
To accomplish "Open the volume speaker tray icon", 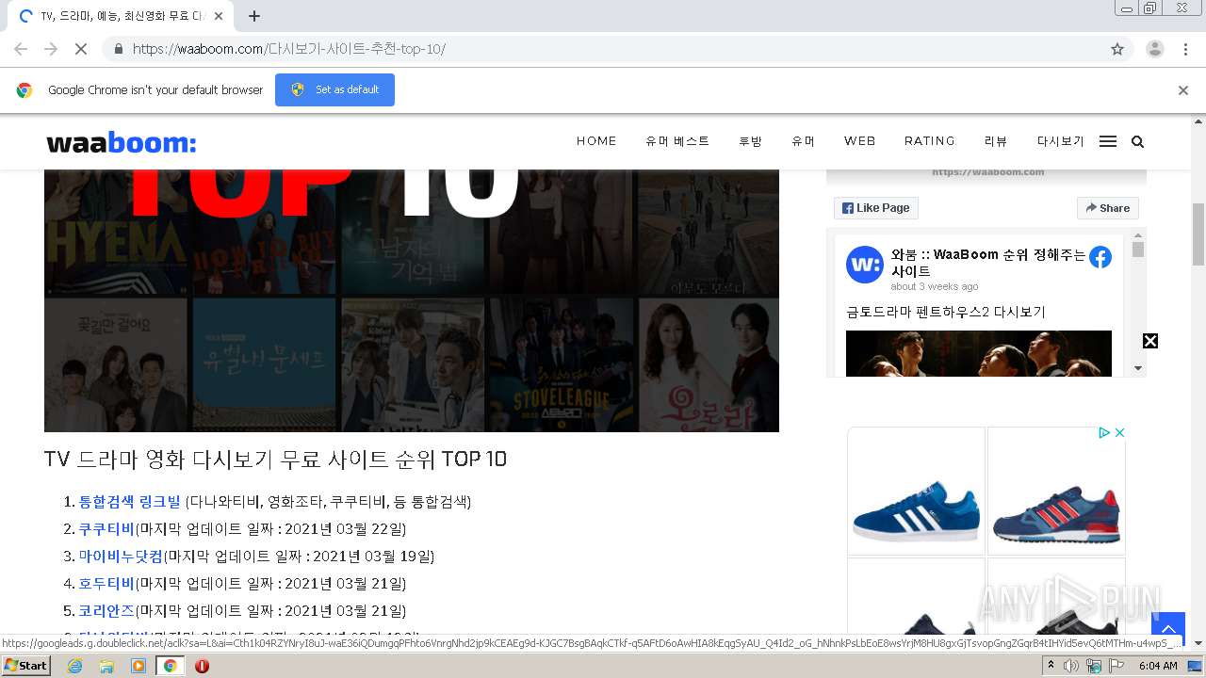I will point(1071,666).
